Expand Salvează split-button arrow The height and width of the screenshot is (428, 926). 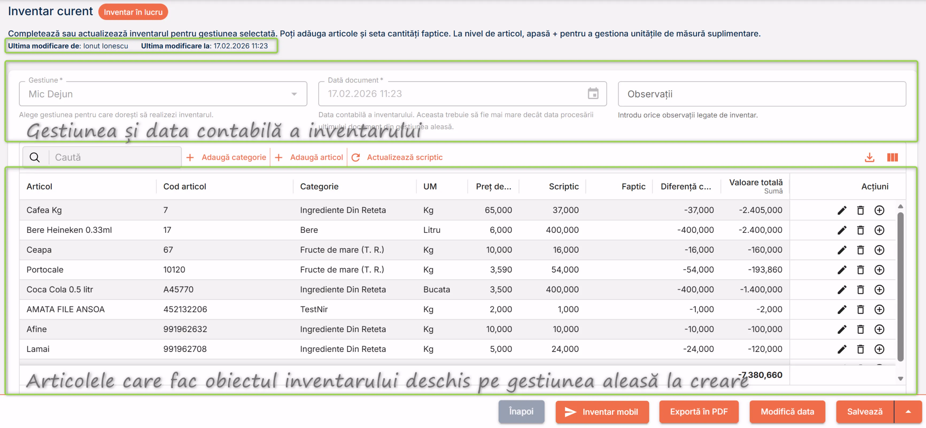[x=908, y=412]
